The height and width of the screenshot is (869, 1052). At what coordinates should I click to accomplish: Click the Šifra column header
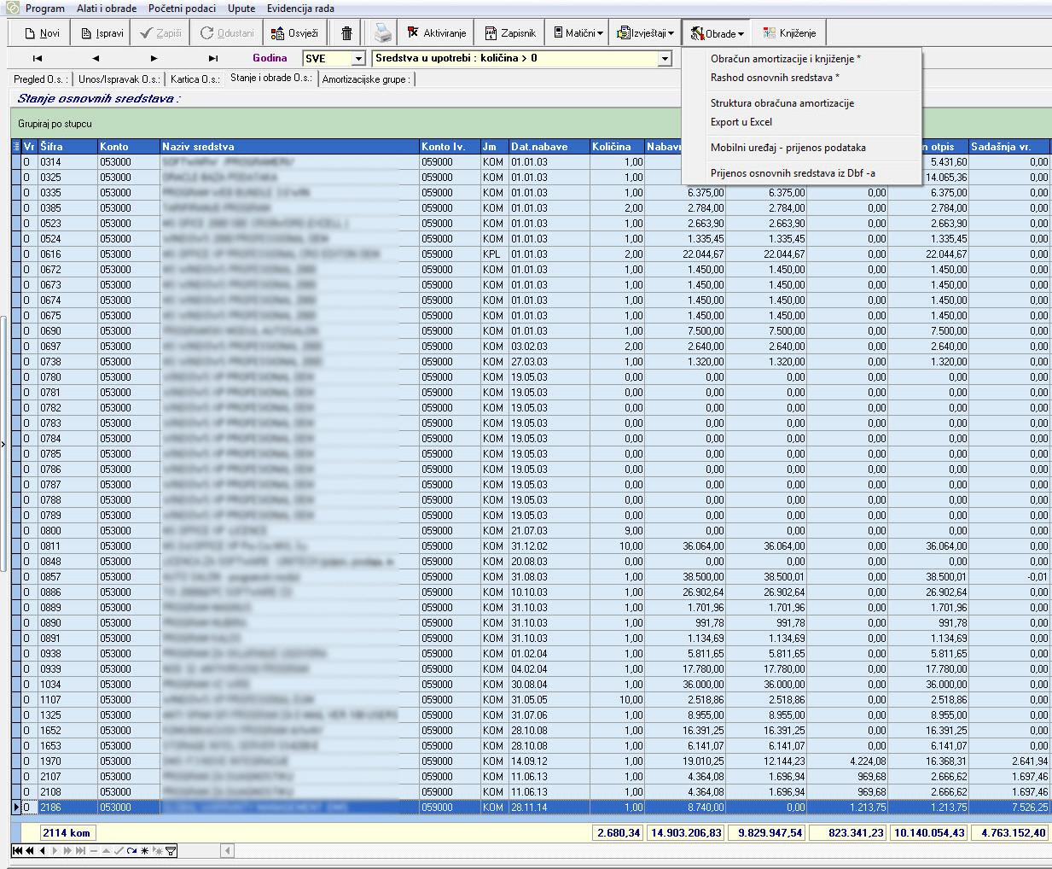coord(67,147)
